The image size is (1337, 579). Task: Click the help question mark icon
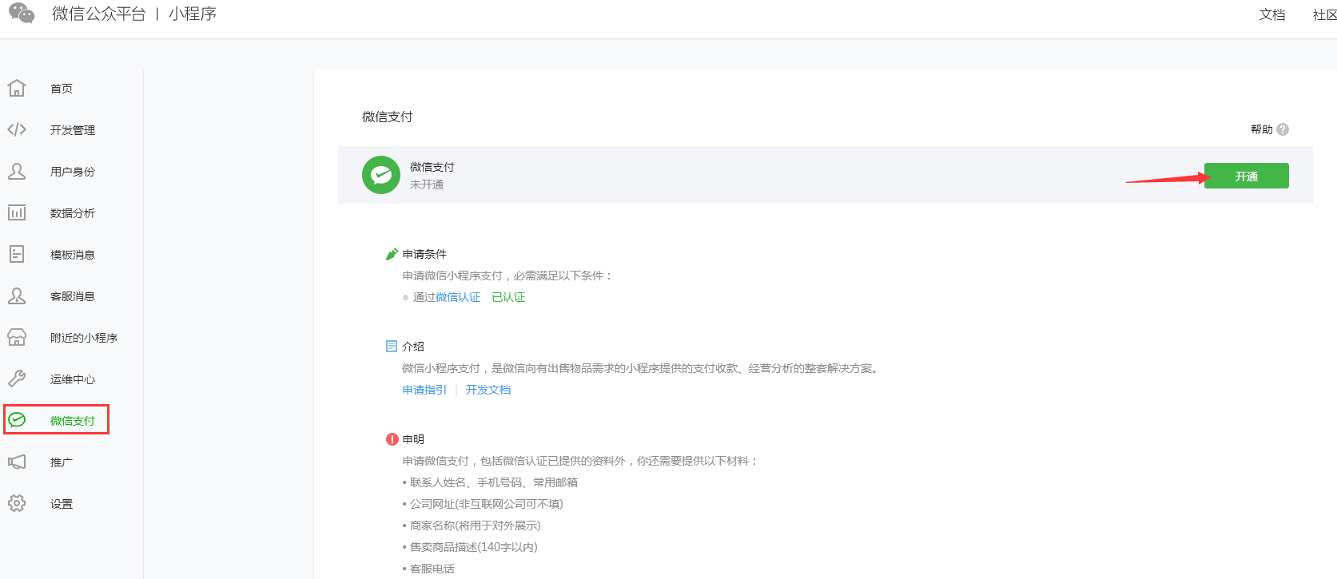(x=1283, y=129)
